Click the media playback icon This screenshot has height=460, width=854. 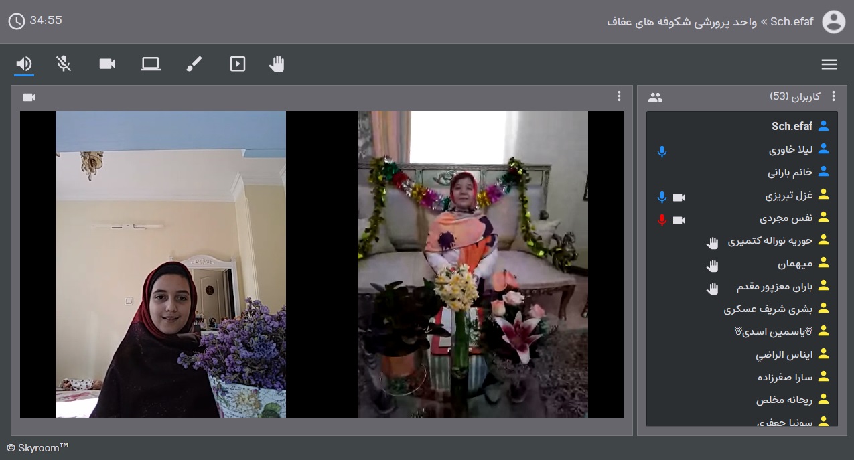[237, 64]
